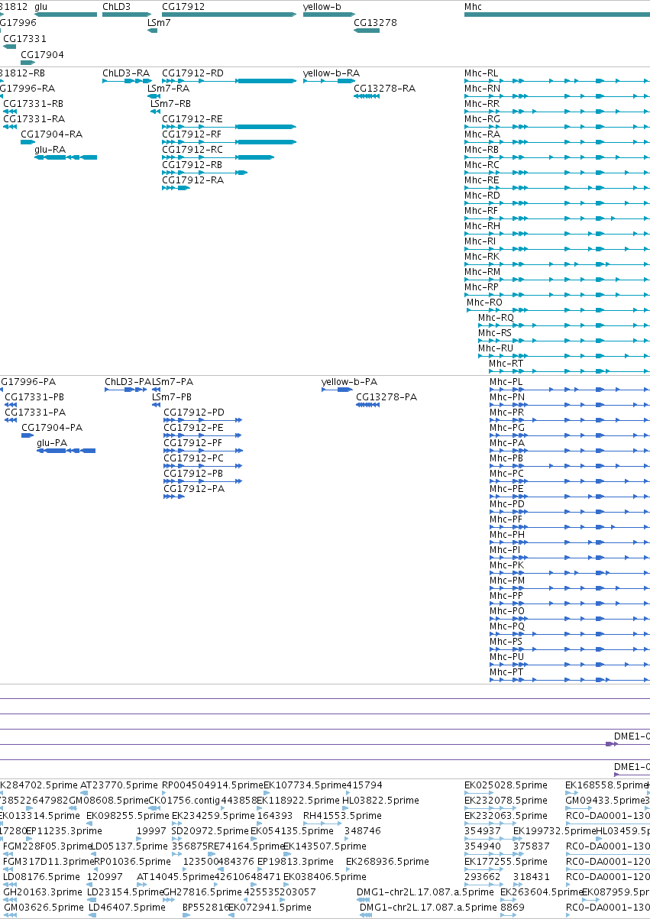This screenshot has height=919, width=650.
Task: Open EST EK025028.5prime
Action: coord(506,785)
